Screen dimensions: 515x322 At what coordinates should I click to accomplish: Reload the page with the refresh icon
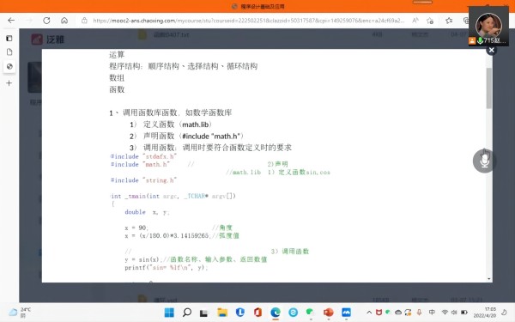(x=46, y=21)
